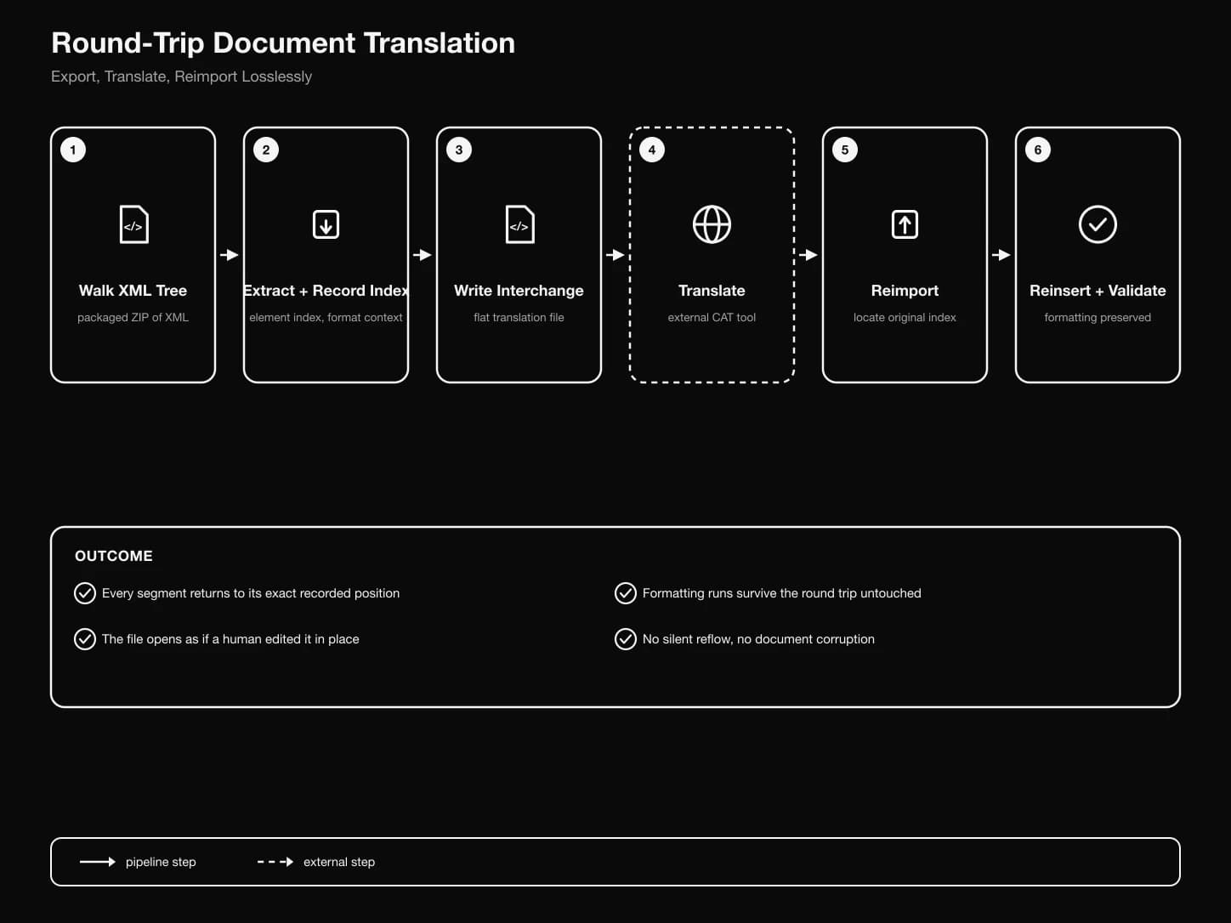Click 'Formatting runs survive the round trip untouched' text
1231x923 pixels.
pos(782,593)
